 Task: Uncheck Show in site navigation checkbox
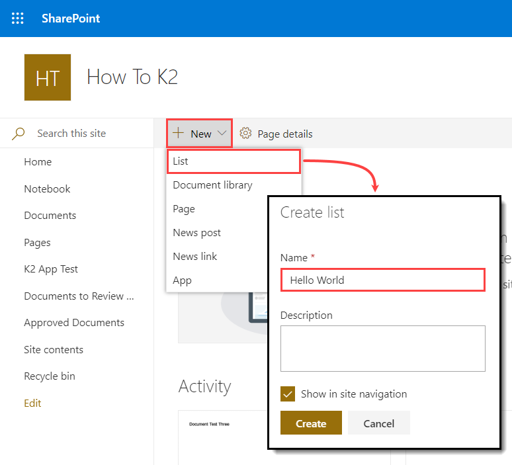pyautogui.click(x=288, y=394)
